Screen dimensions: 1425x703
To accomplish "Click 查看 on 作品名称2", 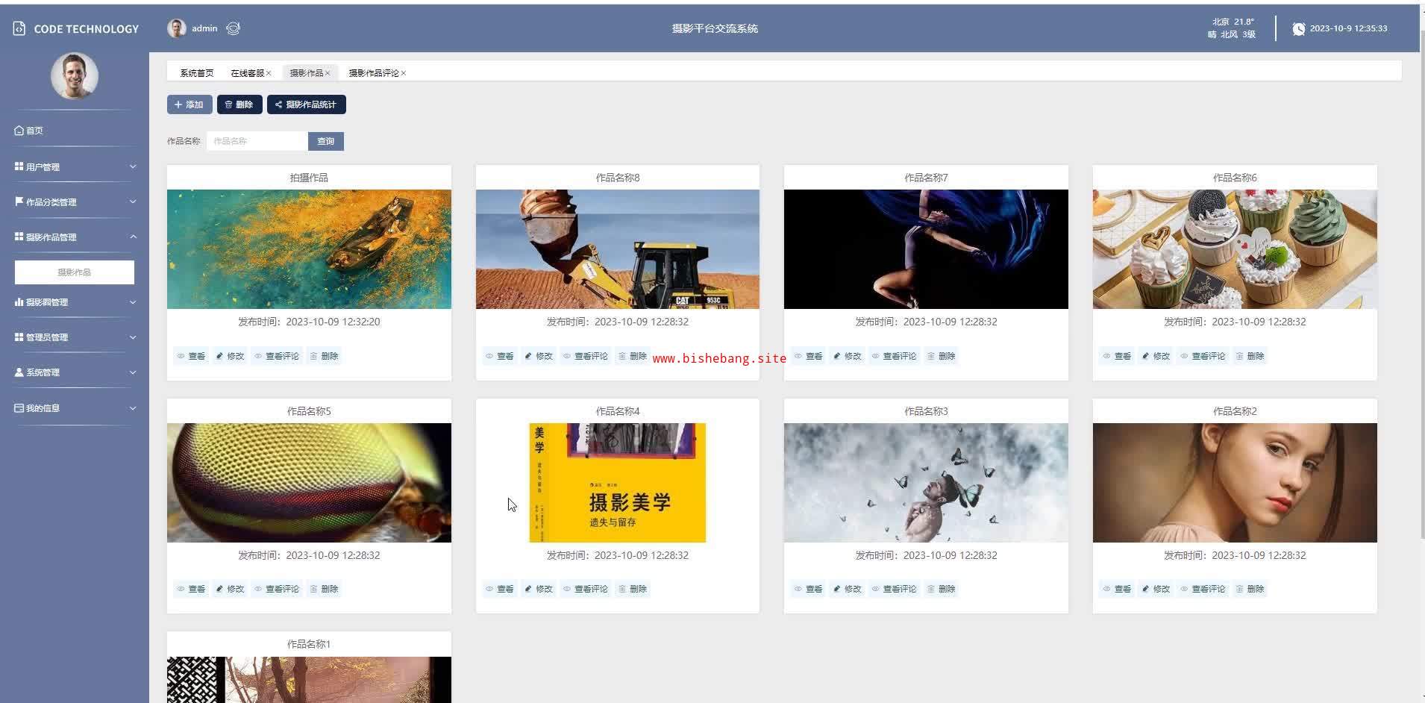I will click(1118, 589).
